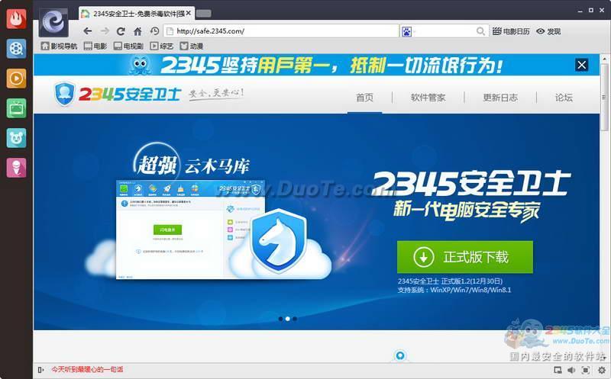Viewport: 611px width, 379px height.
Task: Open the film reel sidebar icon
Action: [16, 49]
